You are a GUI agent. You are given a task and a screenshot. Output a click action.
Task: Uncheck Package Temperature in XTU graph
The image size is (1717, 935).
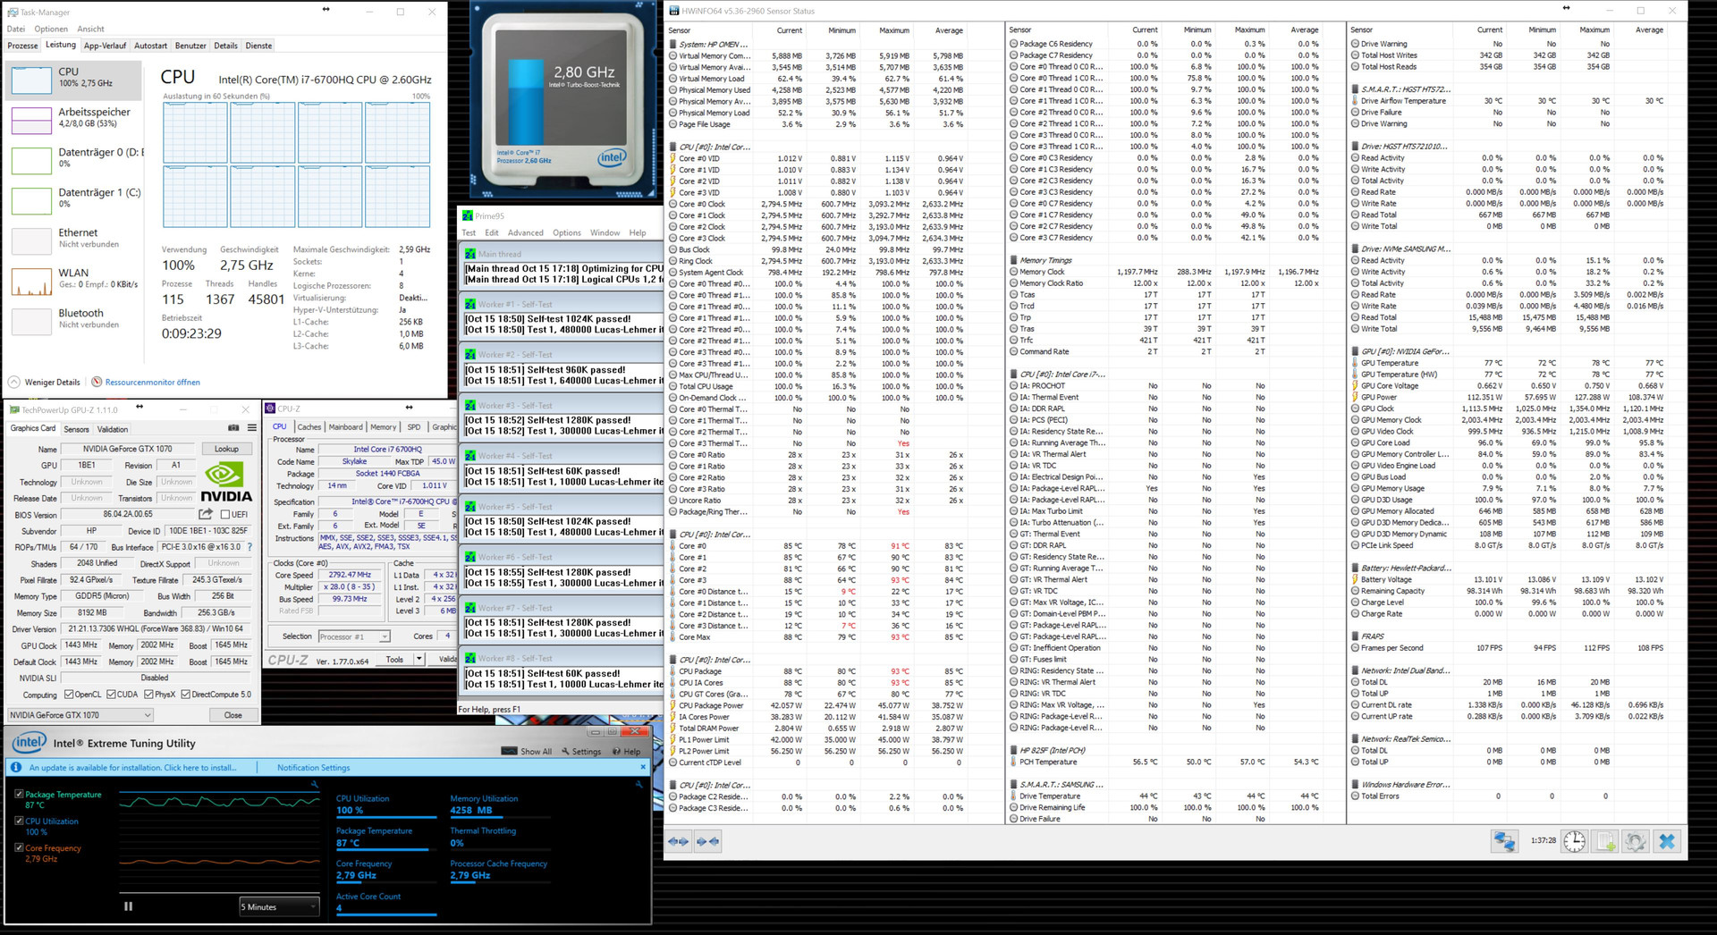[19, 794]
